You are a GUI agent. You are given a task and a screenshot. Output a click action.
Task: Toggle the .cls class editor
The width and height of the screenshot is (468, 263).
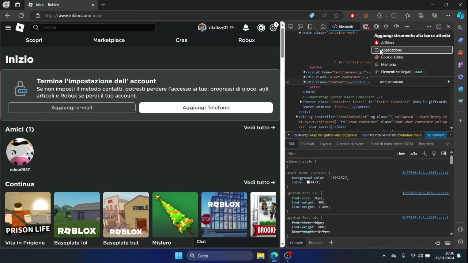(x=414, y=153)
